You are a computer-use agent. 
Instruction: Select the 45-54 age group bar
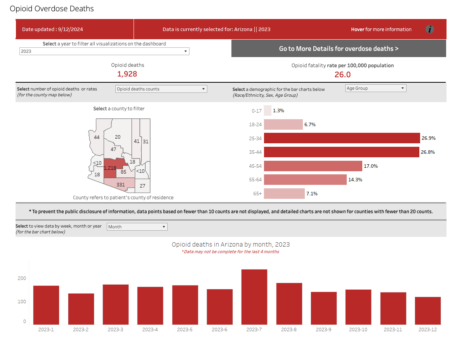(x=313, y=166)
